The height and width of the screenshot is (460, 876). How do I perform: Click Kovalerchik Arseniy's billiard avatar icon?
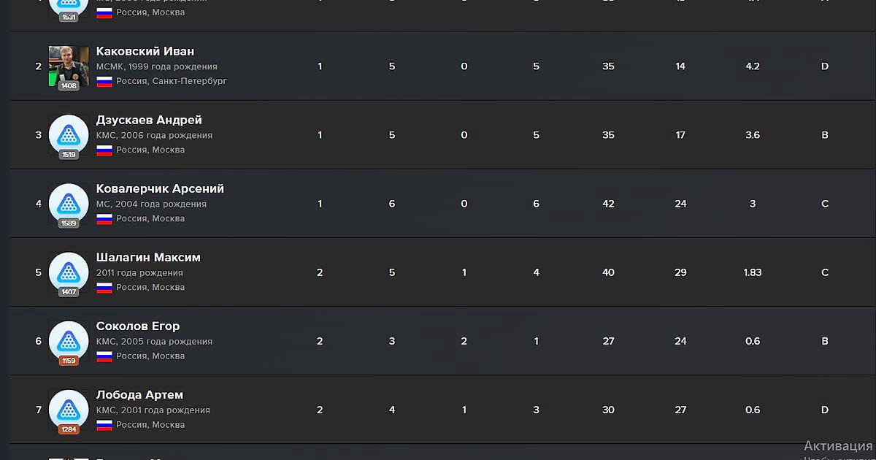click(x=69, y=202)
